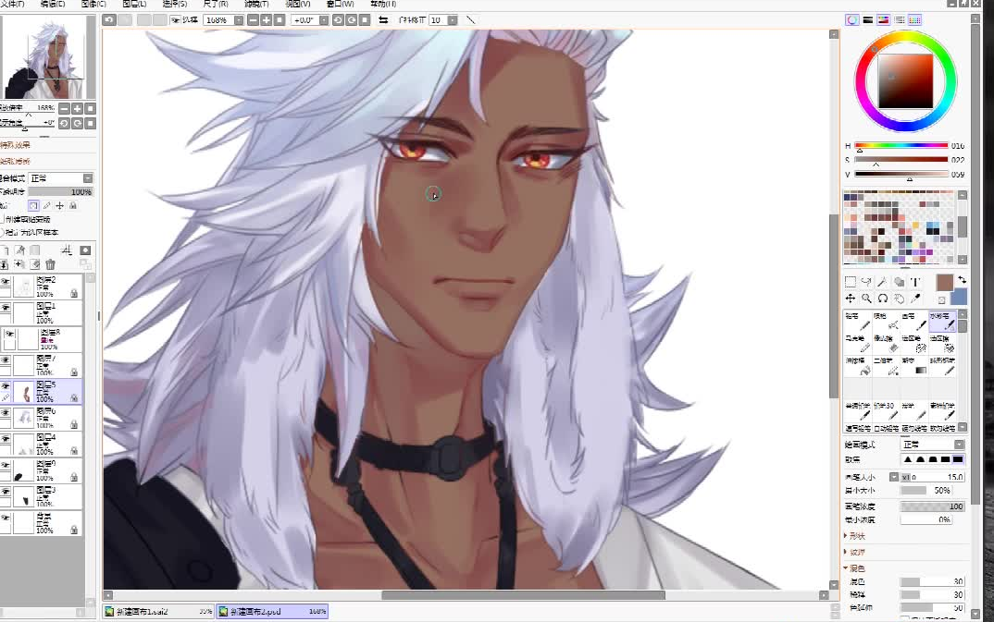Open the zoom percentage dropdown
The image size is (994, 622).
click(x=239, y=20)
